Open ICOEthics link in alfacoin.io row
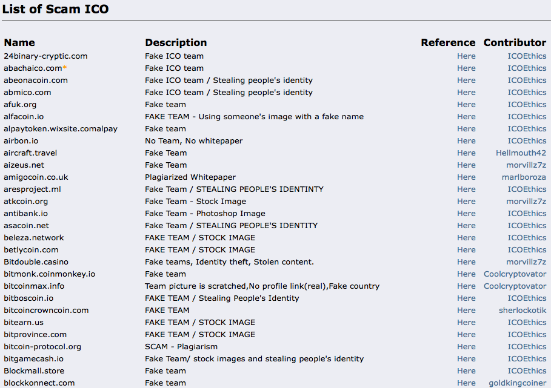This screenshot has width=551, height=388. tap(527, 117)
